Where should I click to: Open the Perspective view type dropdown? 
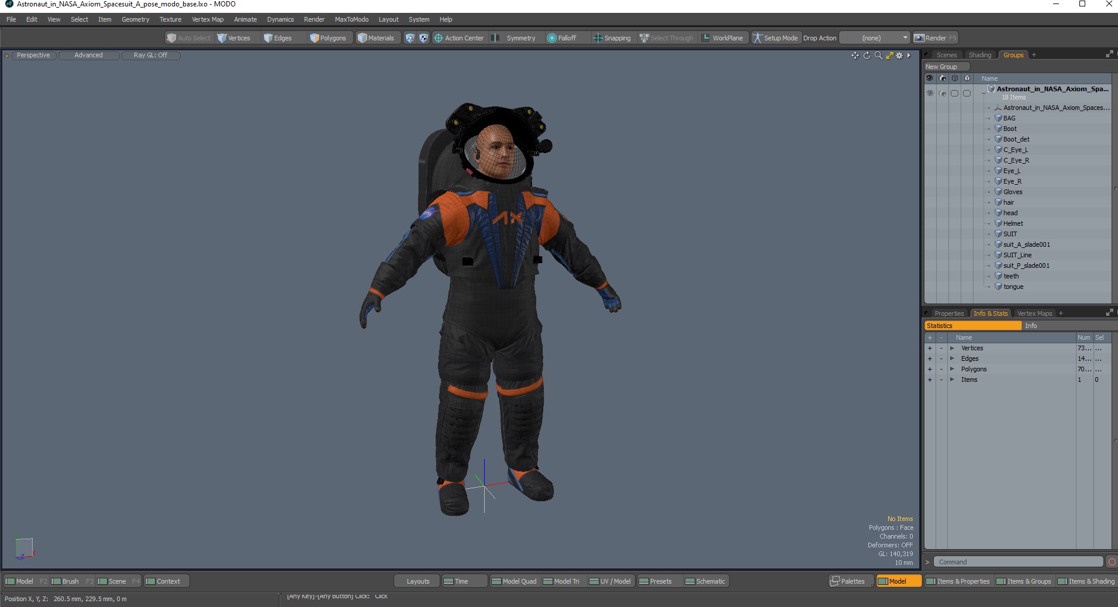point(33,56)
